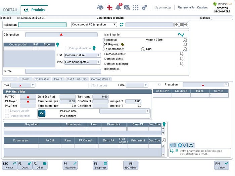Open the Type Hors homéopathie dropdown
Viewport: 235px width, 176px height.
83,62
